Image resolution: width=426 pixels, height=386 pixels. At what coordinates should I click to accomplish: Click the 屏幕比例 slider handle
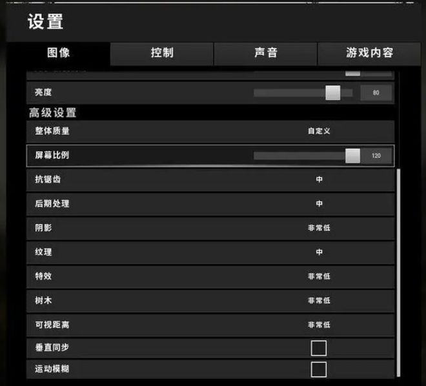(352, 156)
